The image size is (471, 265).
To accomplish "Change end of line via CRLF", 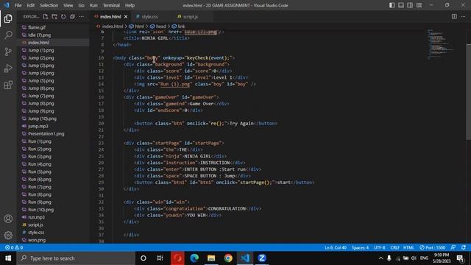I will (394, 247).
